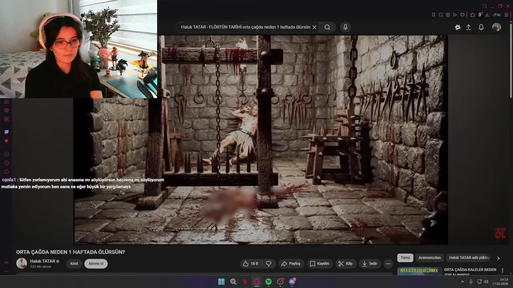Open the ad blocker shield icon
This screenshot has width=513, height=288.
tap(448, 15)
